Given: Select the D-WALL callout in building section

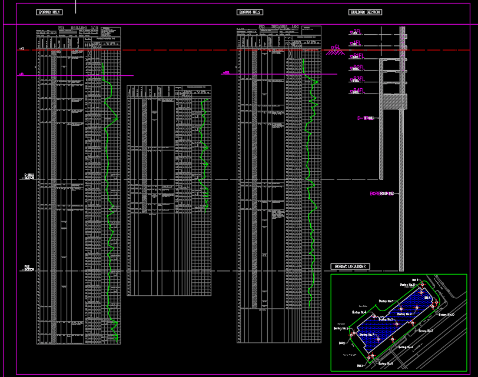Looking at the screenshot, I should [x=366, y=118].
